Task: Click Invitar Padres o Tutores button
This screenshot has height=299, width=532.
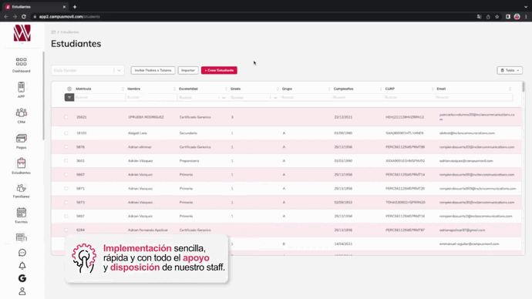Action: 153,71
